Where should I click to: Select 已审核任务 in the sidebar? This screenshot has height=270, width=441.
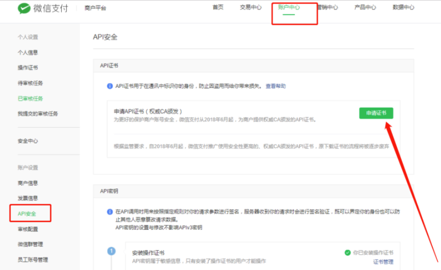pyautogui.click(x=30, y=99)
